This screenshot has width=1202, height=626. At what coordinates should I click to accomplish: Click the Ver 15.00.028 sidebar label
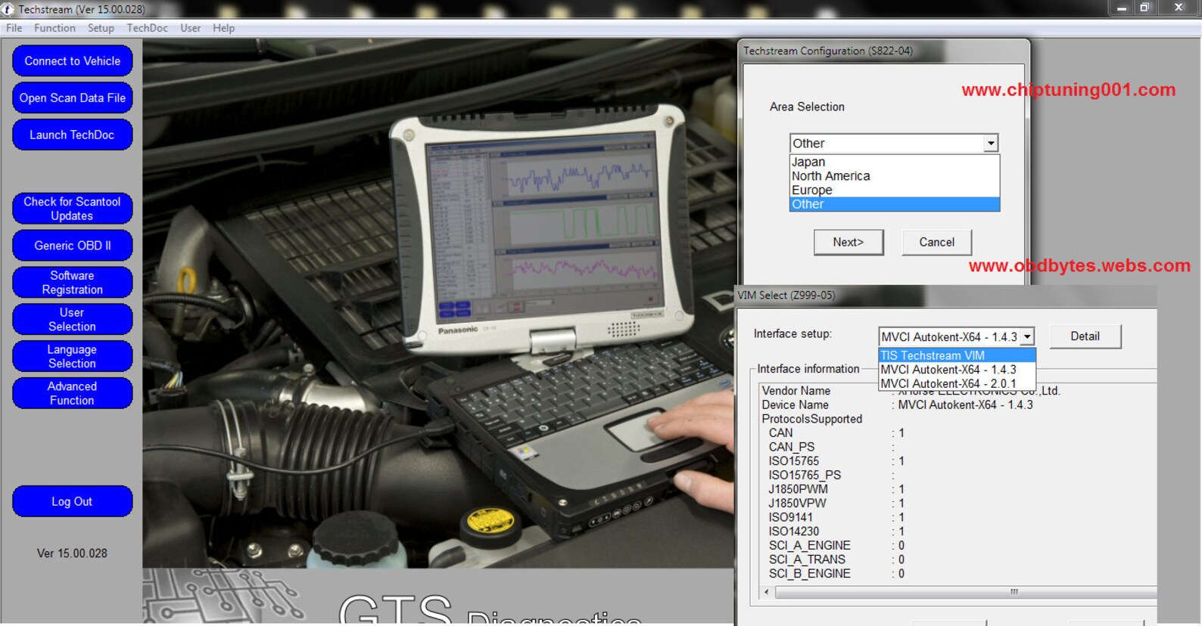click(72, 553)
